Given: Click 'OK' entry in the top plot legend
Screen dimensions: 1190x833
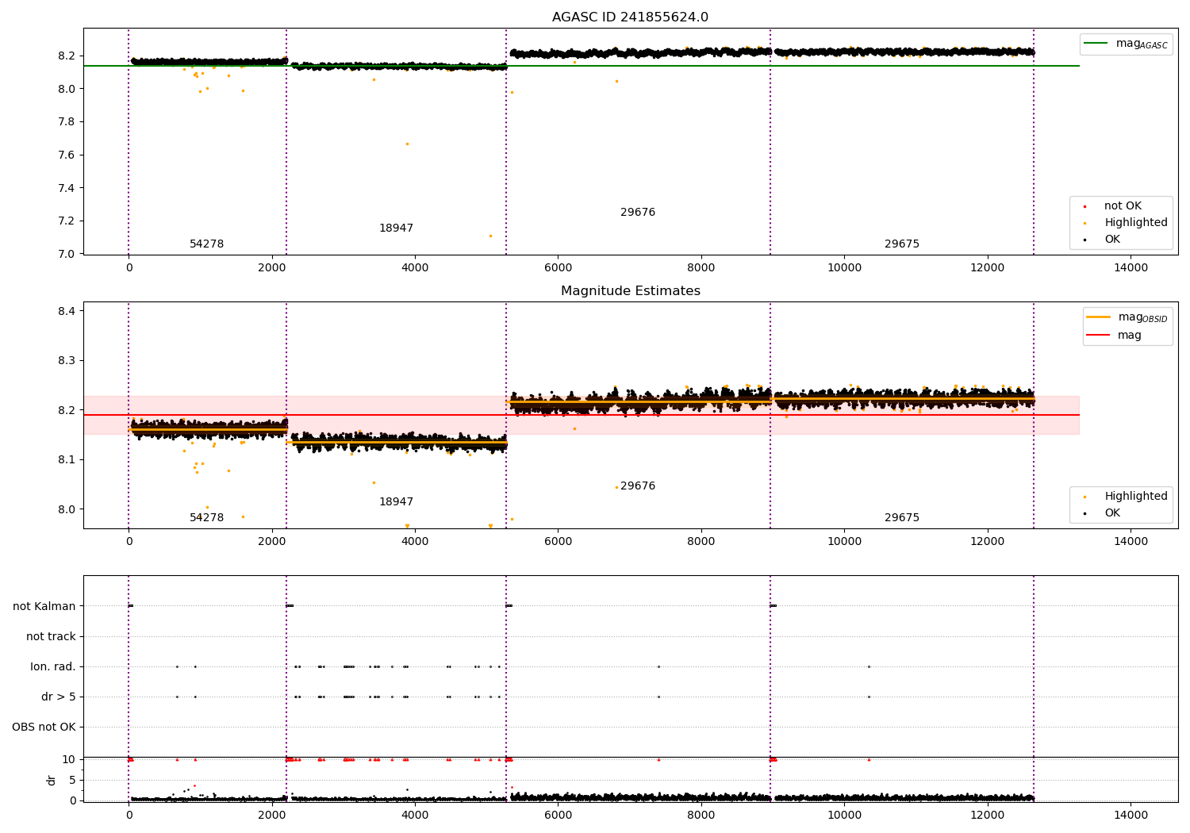Looking at the screenshot, I should (1112, 240).
